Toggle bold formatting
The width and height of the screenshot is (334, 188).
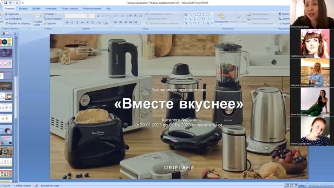pos(67,22)
